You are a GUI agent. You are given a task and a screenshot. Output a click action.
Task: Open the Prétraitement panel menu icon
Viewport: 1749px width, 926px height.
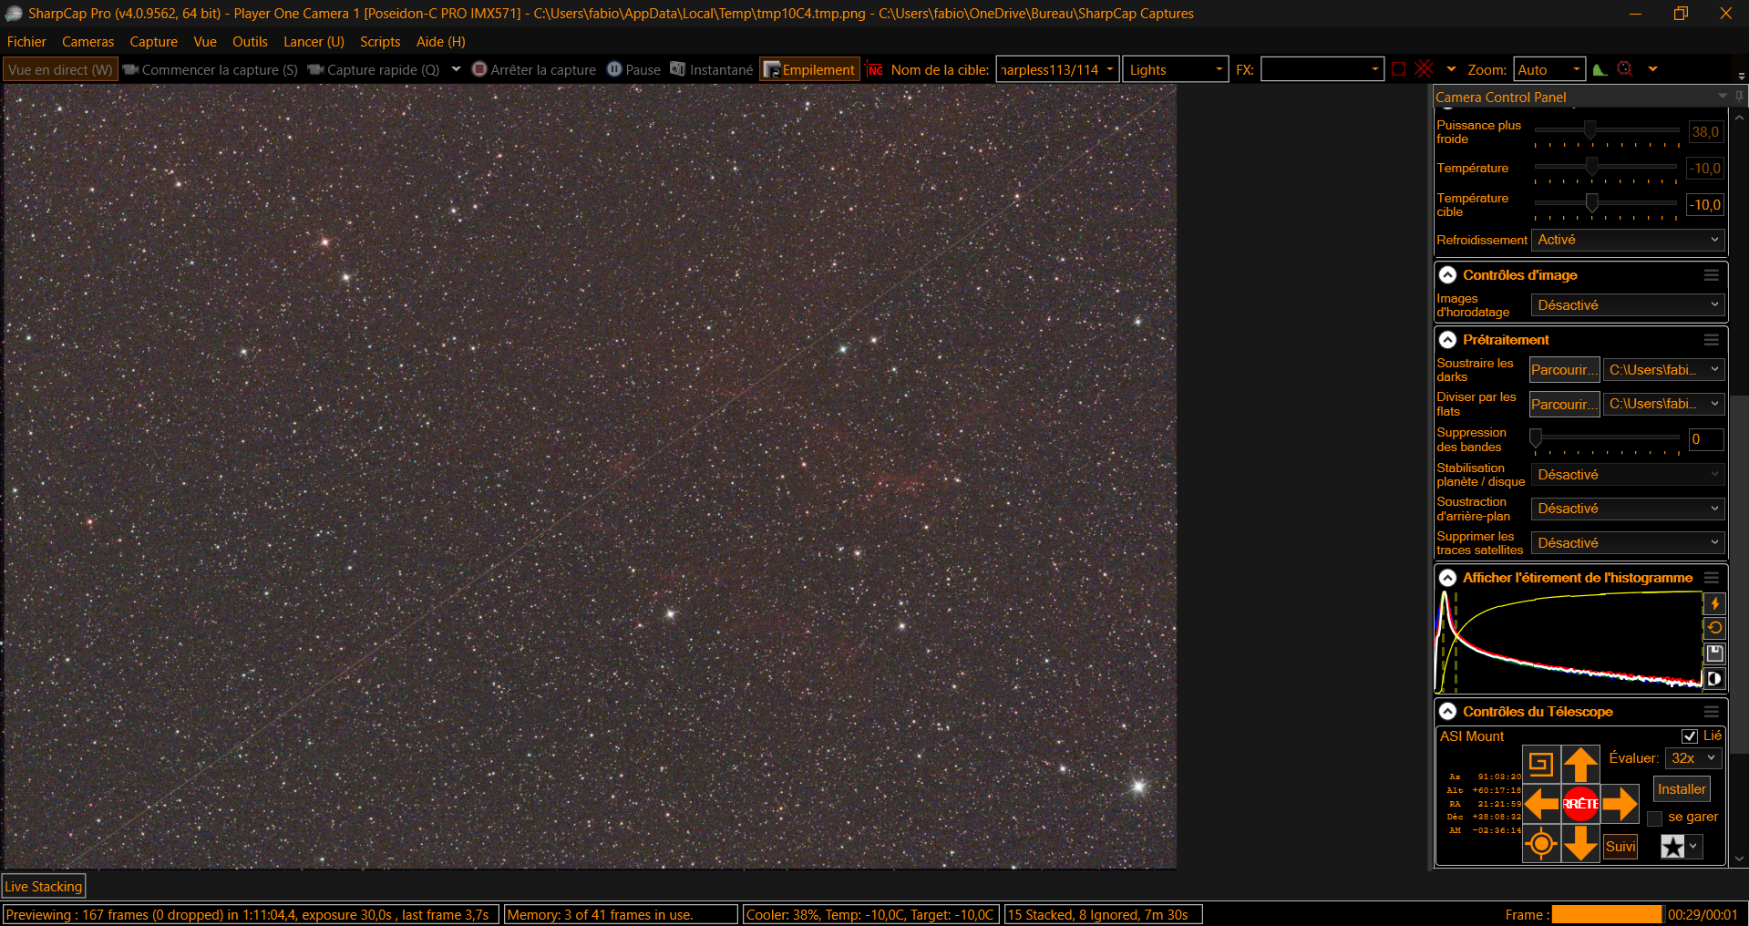(1712, 340)
